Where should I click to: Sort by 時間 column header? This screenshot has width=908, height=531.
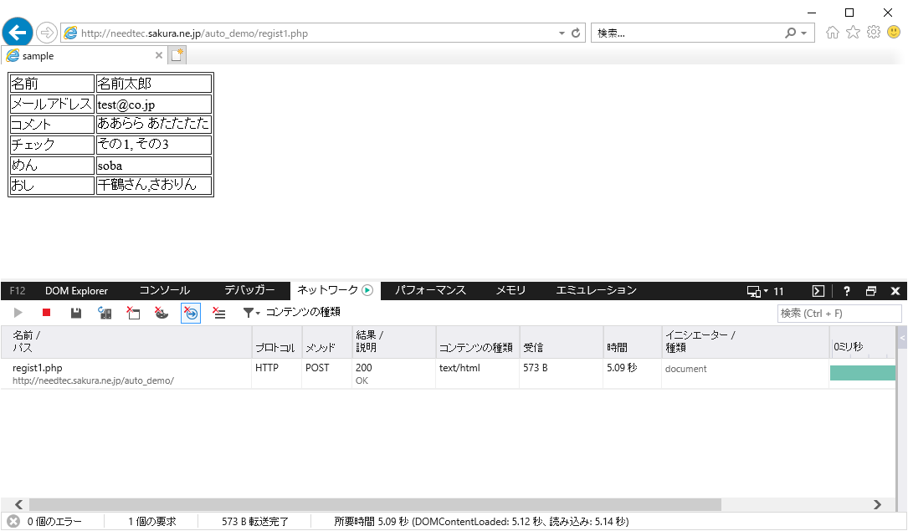click(x=633, y=342)
